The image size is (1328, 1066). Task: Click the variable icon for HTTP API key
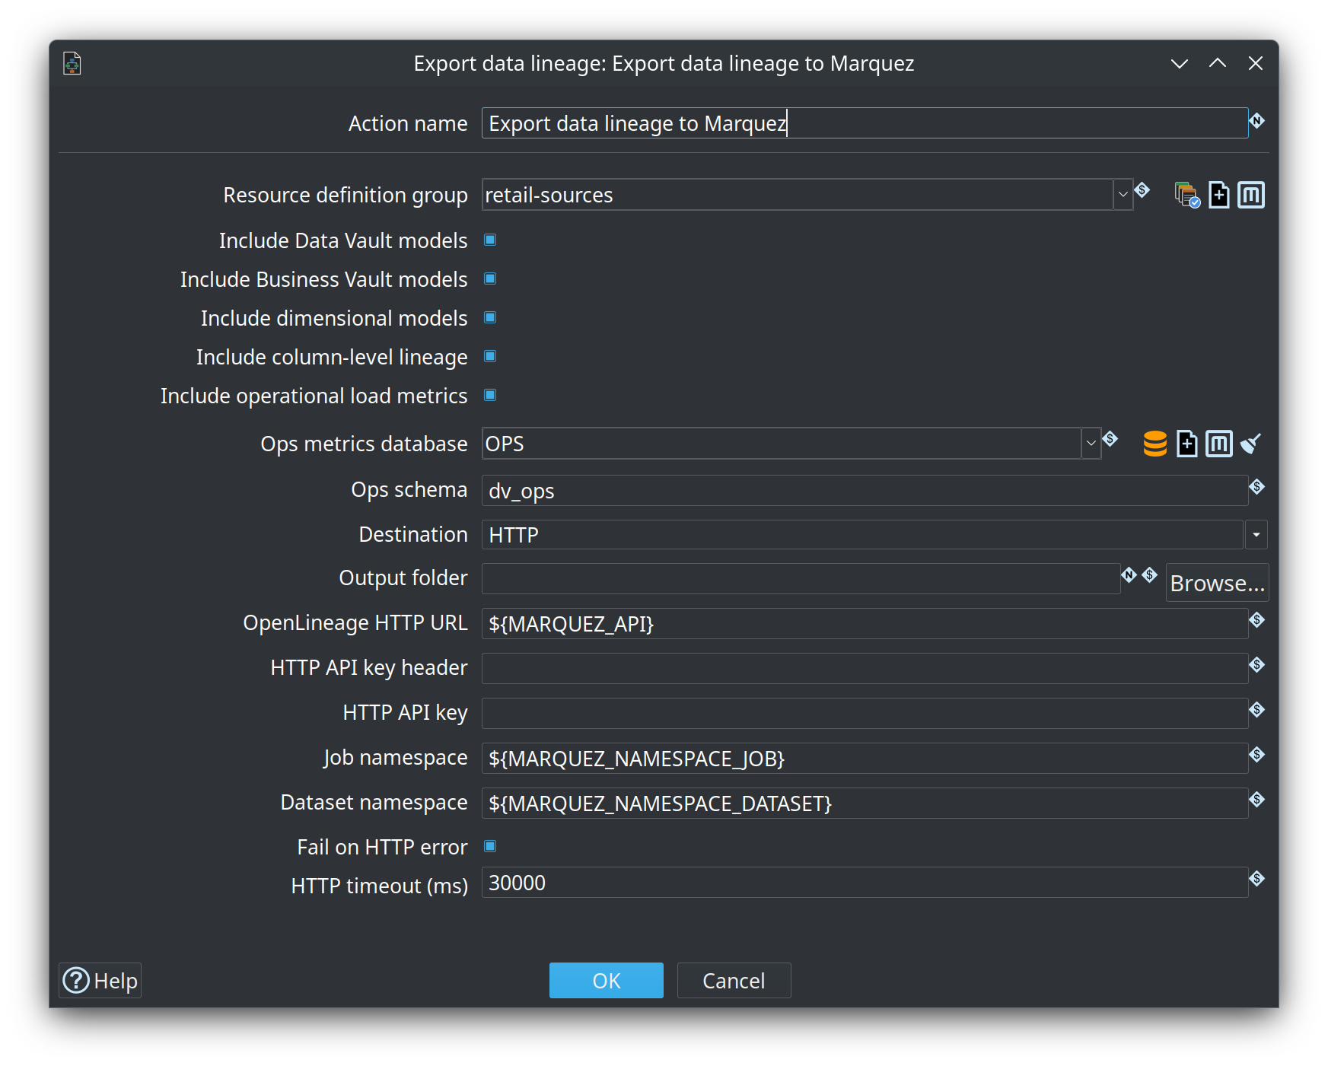coord(1256,709)
